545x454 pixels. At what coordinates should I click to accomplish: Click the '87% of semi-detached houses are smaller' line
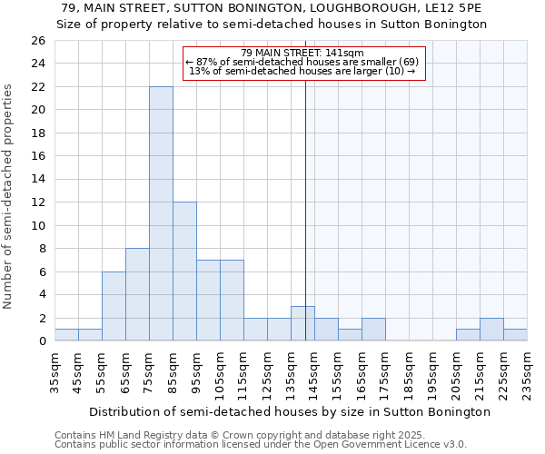point(302,62)
